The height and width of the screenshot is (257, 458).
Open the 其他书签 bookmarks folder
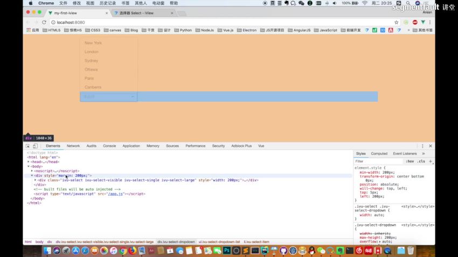tap(422, 30)
